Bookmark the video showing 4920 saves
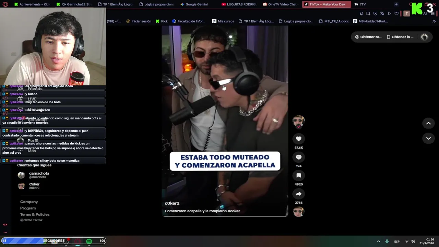 (x=298, y=175)
